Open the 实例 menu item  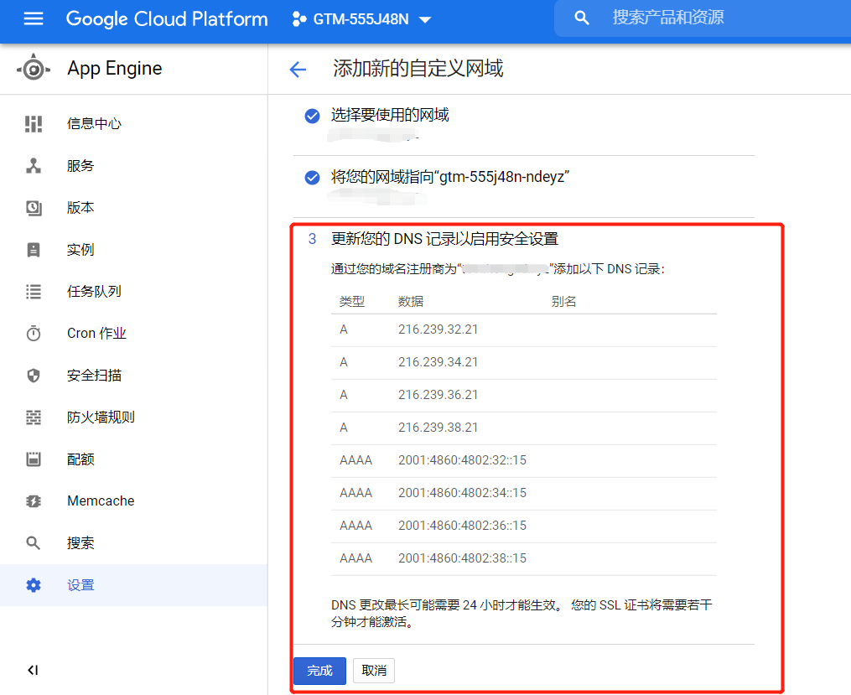pos(133,250)
